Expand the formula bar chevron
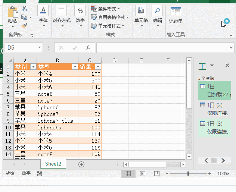This screenshot has width=236, height=192. pyautogui.click(x=232, y=47)
